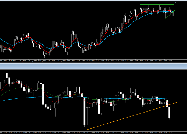The image size is (187, 134).
Task: Click the '18 Jan 09:00' time label
Action: pos(42,133)
